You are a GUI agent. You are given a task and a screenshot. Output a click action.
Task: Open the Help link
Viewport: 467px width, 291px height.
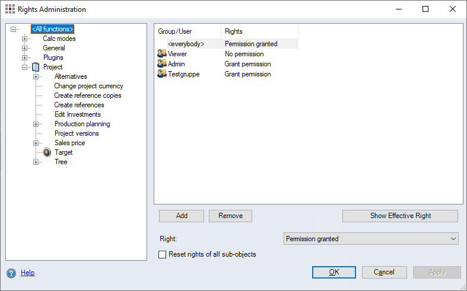pyautogui.click(x=28, y=273)
